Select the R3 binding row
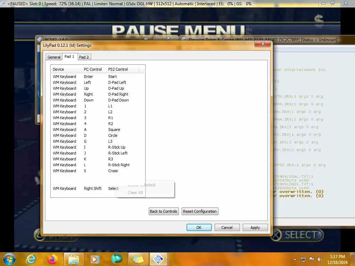Image resolution: width=355 pixels, height=266 pixels. [x=97, y=159]
